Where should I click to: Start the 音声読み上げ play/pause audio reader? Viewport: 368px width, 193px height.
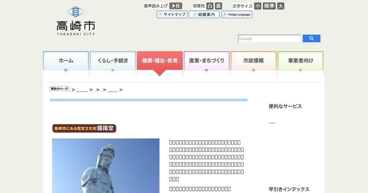point(176,6)
